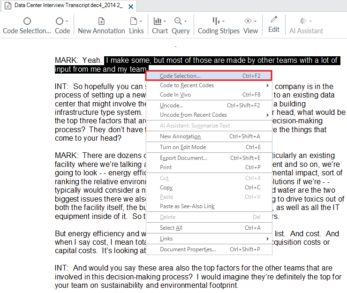Click the text "INT: And would you say"
This screenshot has width=347, height=293.
pyautogui.click(x=95, y=268)
